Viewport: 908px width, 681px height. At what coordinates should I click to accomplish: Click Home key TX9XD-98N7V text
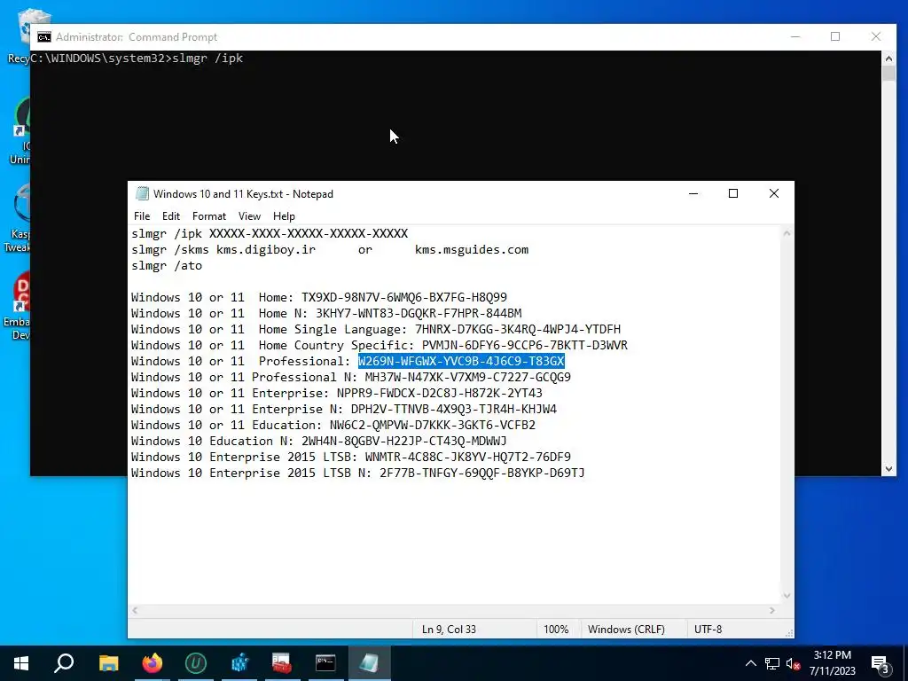click(x=403, y=297)
